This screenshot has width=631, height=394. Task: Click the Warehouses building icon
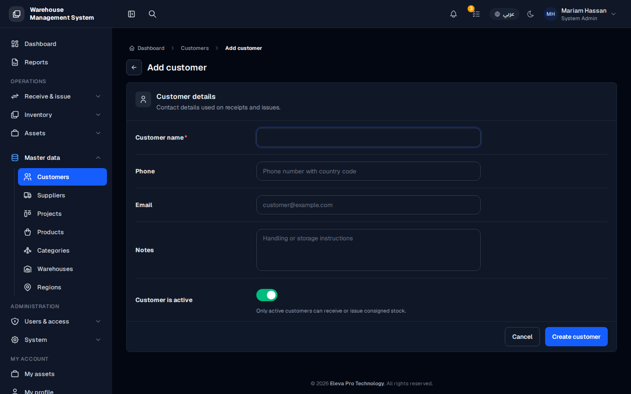coord(28,269)
